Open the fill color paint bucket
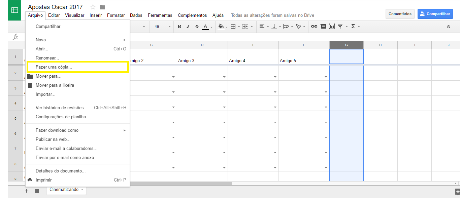 221,27
